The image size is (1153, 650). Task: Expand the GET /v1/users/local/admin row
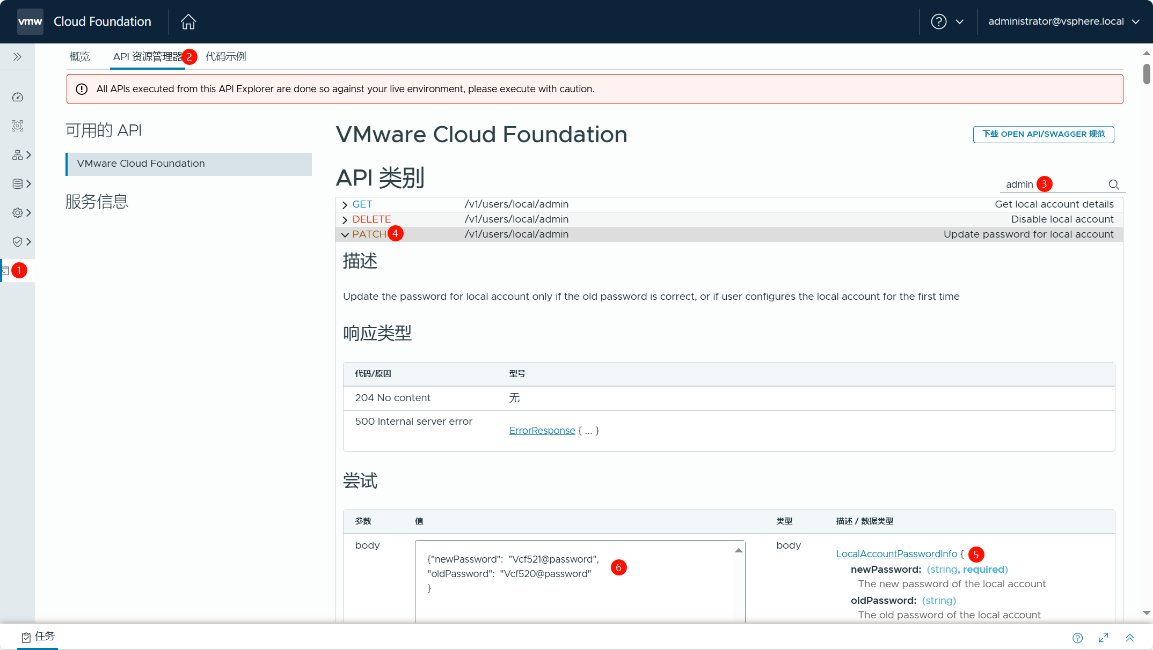(729, 204)
